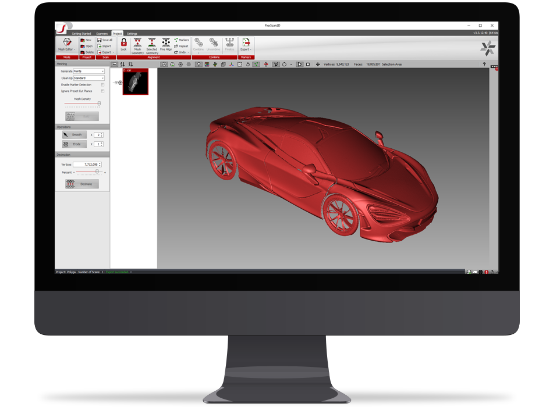Open the Getting Started tab
The image size is (553, 407).
[81, 33]
